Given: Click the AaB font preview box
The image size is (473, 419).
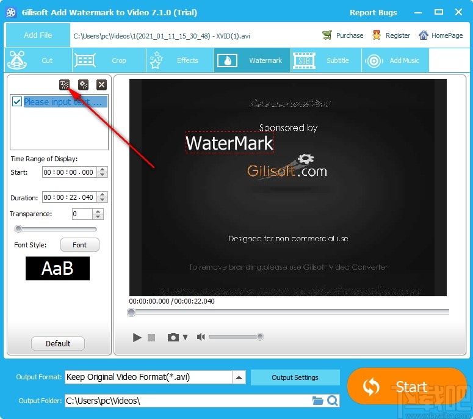Looking at the screenshot, I should 57,268.
